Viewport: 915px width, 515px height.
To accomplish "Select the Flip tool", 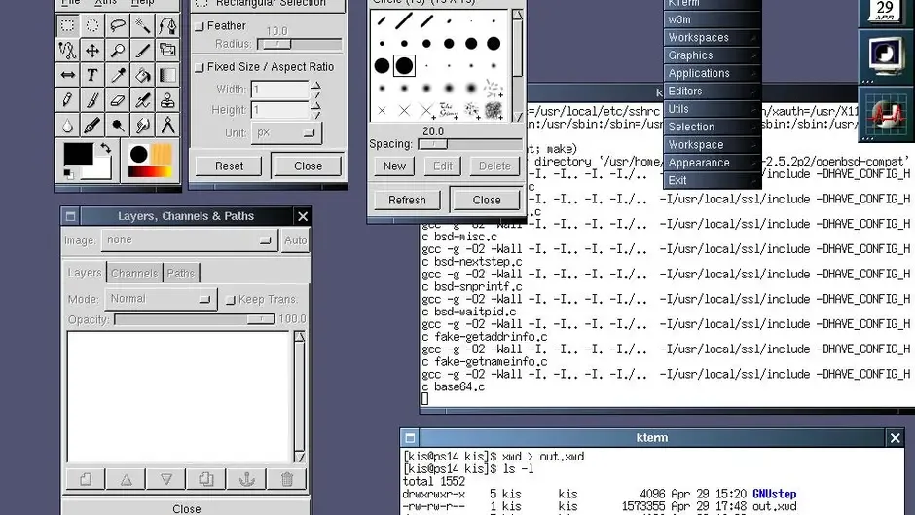I will [x=68, y=75].
